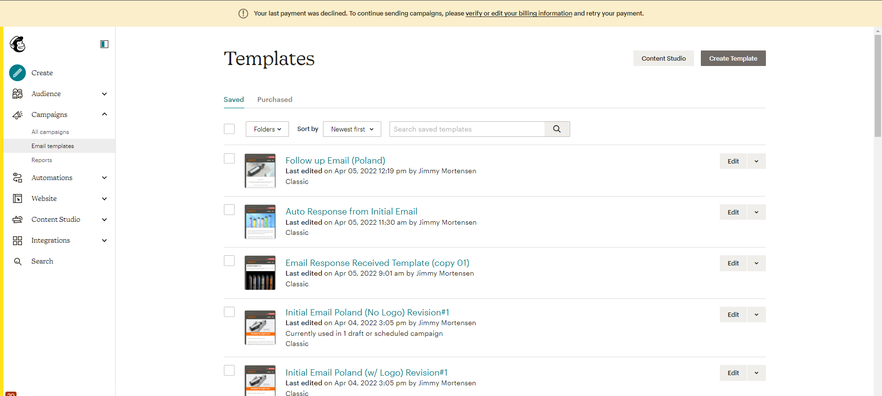Click the search submit magnifier button
882x396 pixels.
[x=557, y=129]
